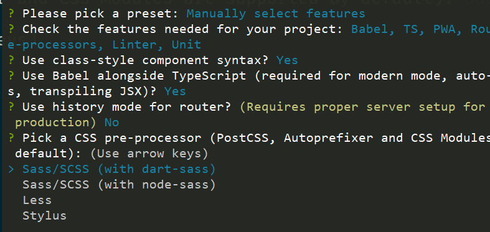Select Sass/SCSS (with dart-sass) option

(x=119, y=169)
